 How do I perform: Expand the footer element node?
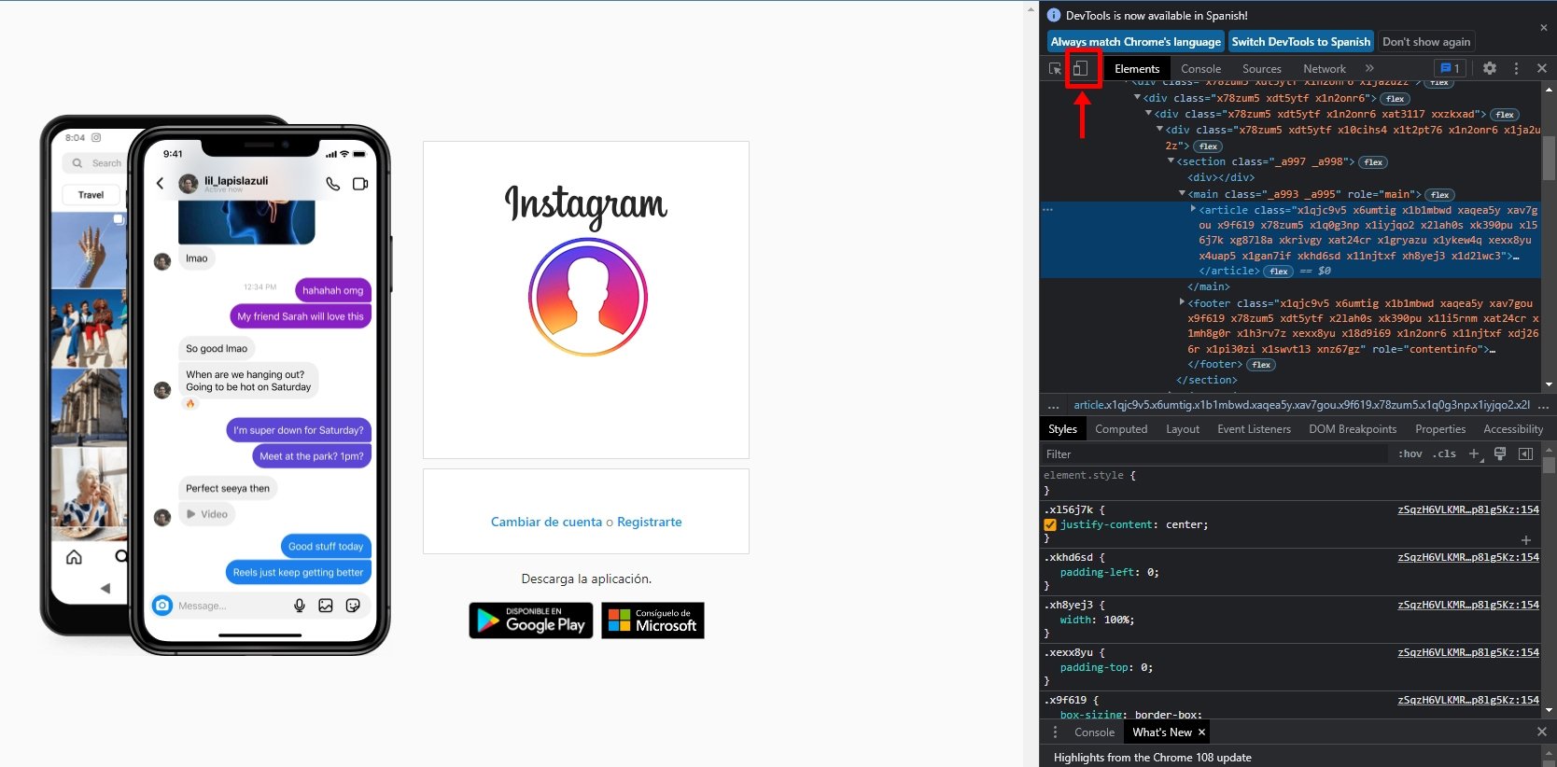(1182, 302)
